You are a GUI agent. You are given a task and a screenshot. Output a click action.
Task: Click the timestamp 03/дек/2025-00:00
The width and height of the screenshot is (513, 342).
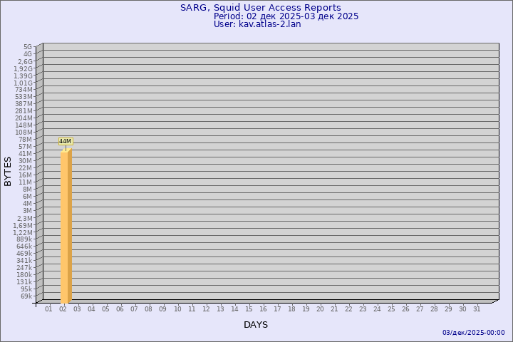click(x=473, y=333)
